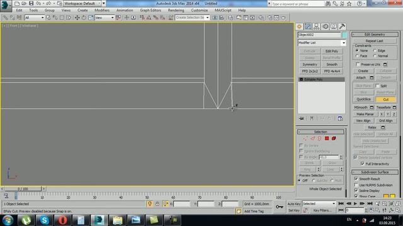Click Set Keys large key icon

[280, 207]
